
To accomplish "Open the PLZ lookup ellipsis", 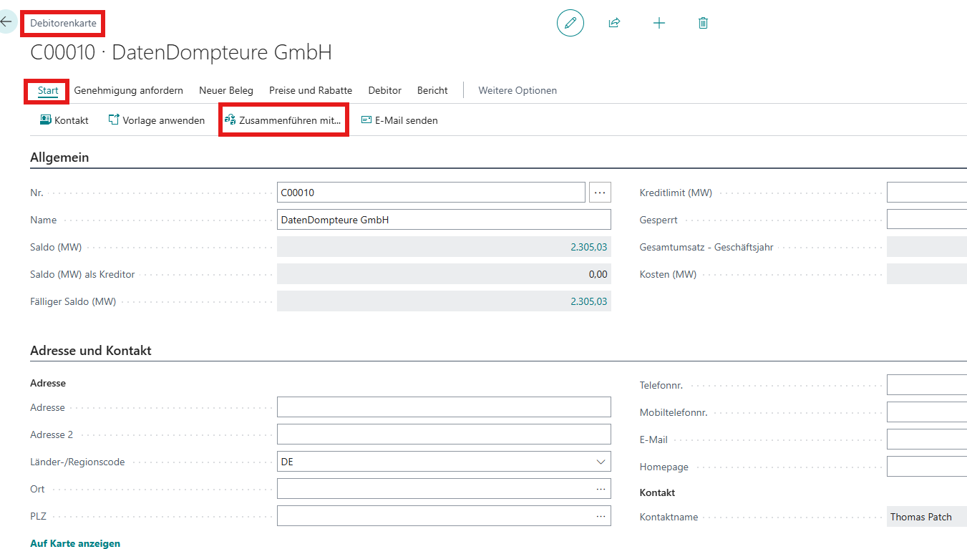I will [601, 516].
